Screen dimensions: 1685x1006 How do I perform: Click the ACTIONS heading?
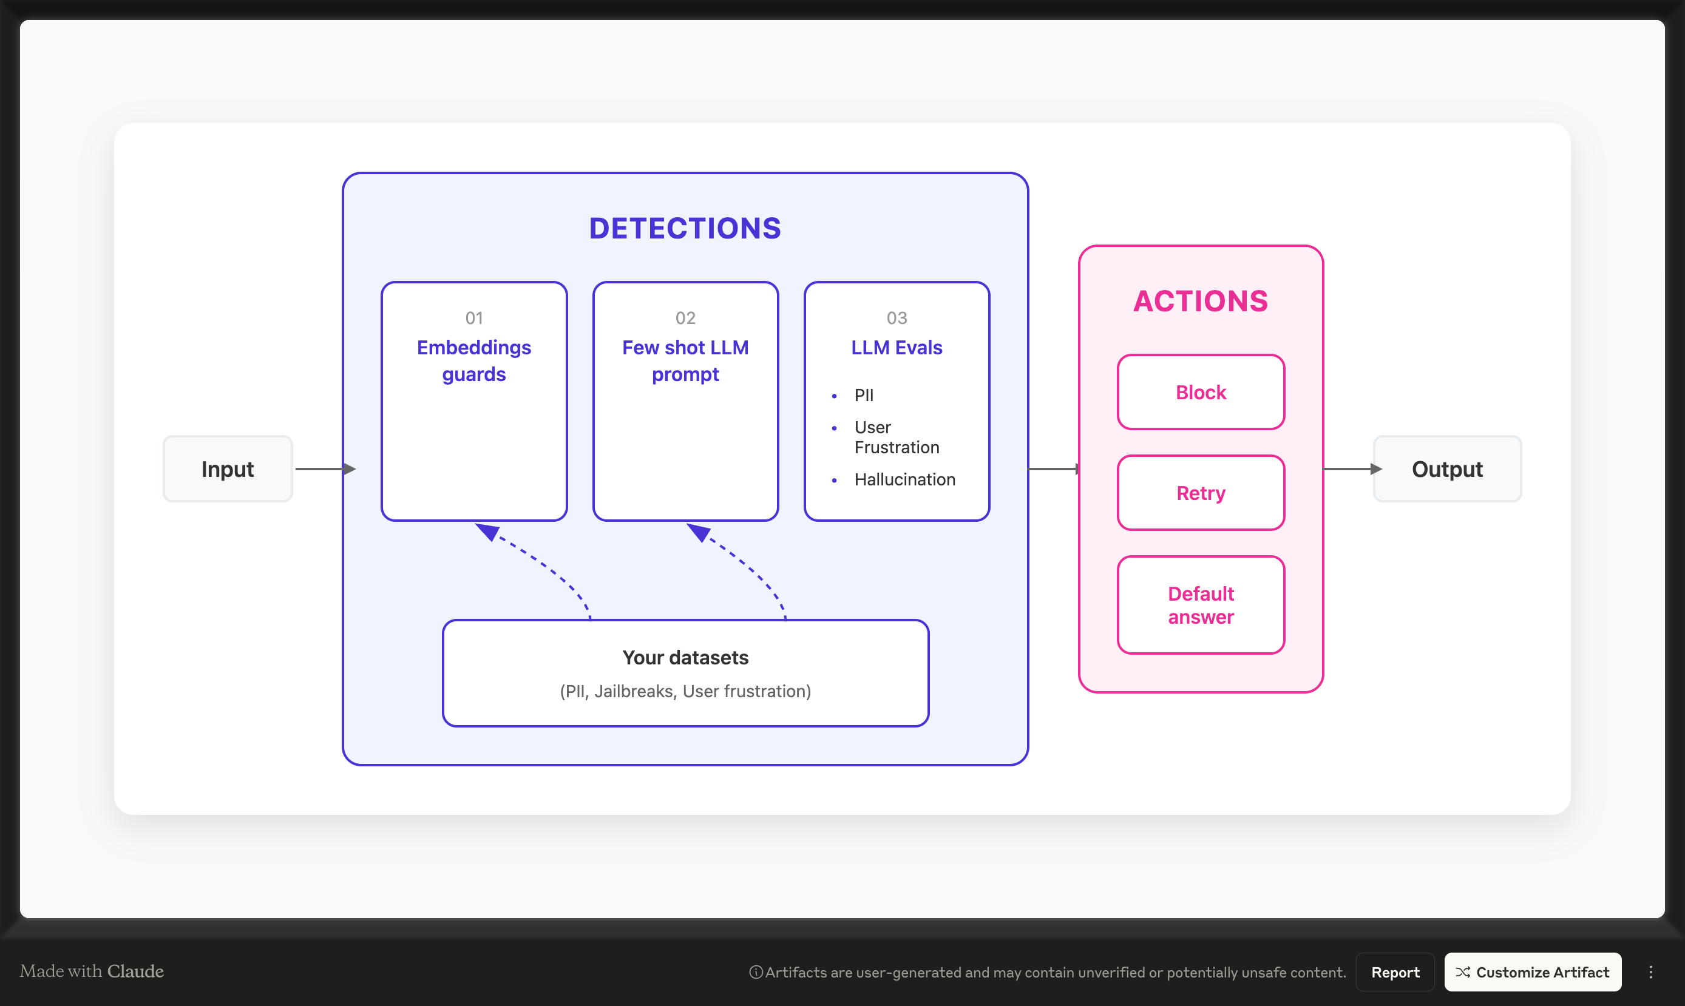coord(1200,301)
